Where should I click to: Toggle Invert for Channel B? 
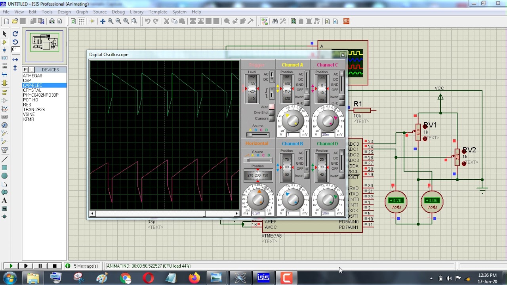[x=307, y=176]
